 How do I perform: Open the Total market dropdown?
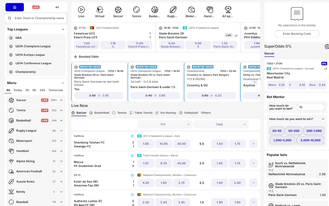pos(221,124)
